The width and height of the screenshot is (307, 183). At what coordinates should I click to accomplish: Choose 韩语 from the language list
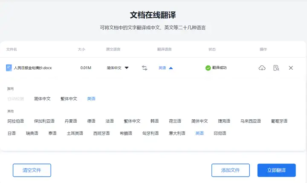[x=154, y=121]
